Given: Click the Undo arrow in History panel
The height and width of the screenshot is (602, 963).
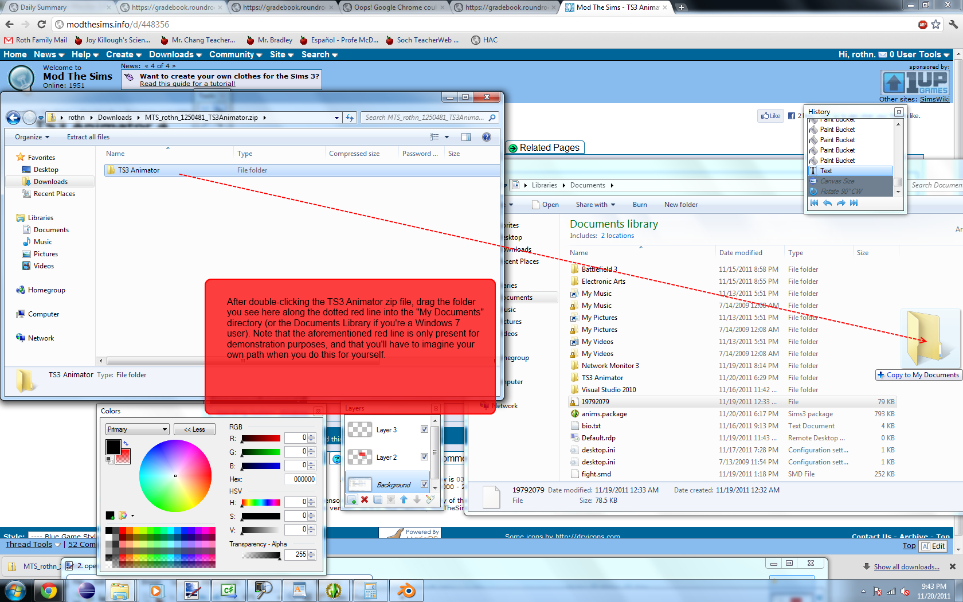Looking at the screenshot, I should [827, 203].
